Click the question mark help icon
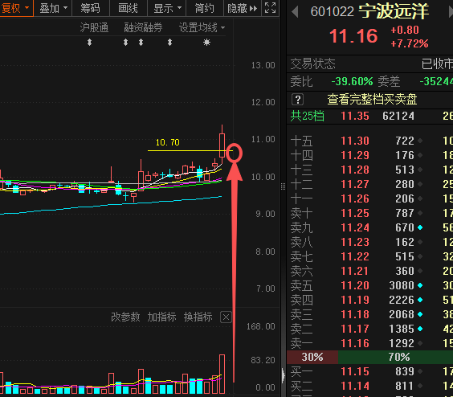 297,100
